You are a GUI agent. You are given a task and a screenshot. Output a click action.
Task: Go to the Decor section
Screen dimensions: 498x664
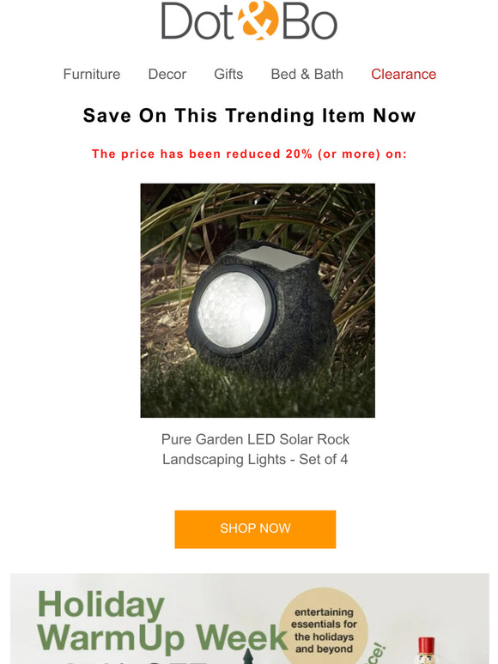[x=167, y=74]
